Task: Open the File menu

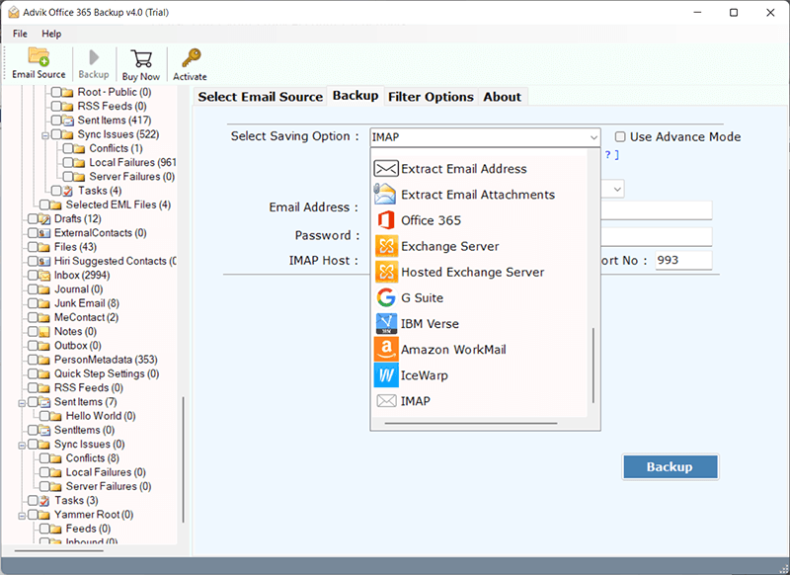Action: coord(20,34)
